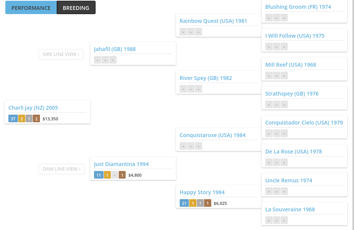Click Charli Jay's bronze thirds badge

click(x=36, y=119)
